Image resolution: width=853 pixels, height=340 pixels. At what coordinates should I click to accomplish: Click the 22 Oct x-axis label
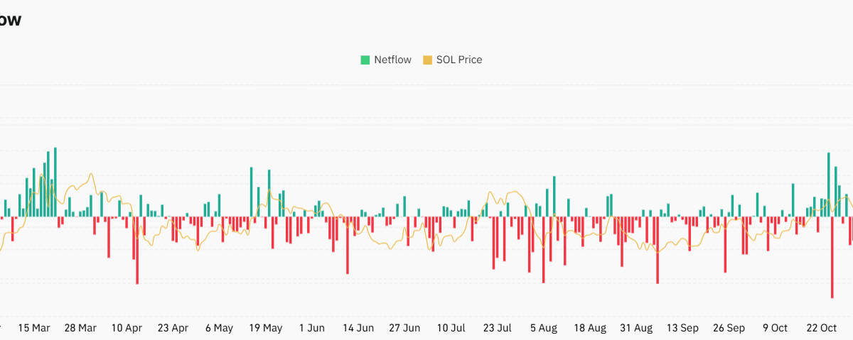tap(822, 328)
